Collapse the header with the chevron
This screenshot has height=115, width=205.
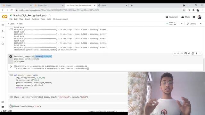tap(201, 24)
